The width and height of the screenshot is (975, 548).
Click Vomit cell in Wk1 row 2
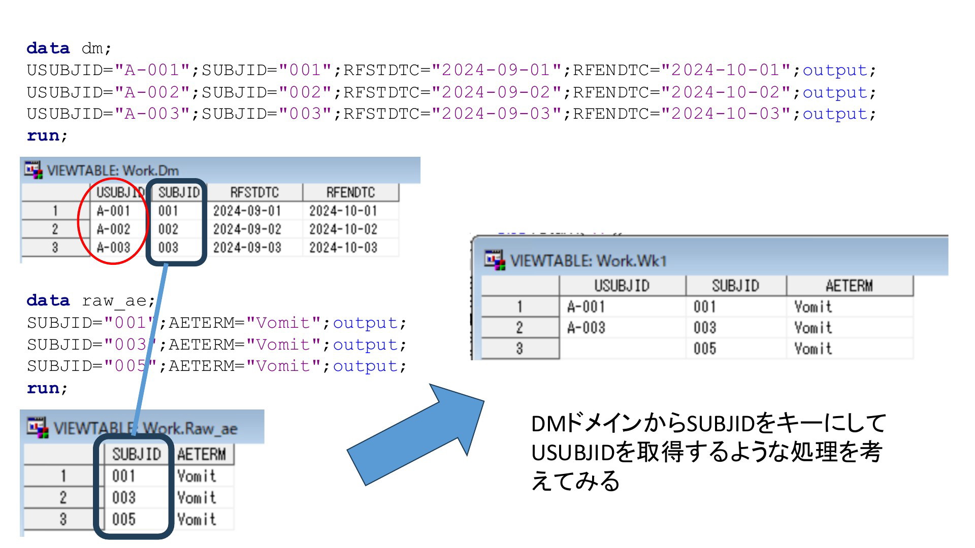pyautogui.click(x=850, y=328)
